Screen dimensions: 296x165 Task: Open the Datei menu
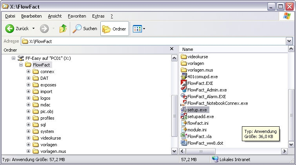[10, 16]
